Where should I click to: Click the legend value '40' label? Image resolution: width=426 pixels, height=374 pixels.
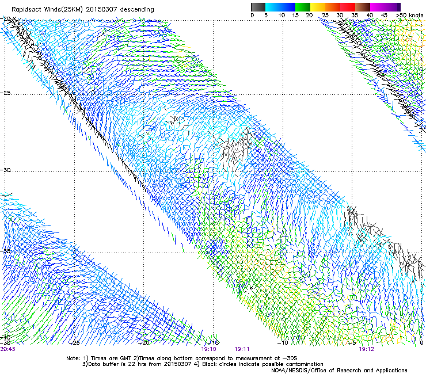370,16
